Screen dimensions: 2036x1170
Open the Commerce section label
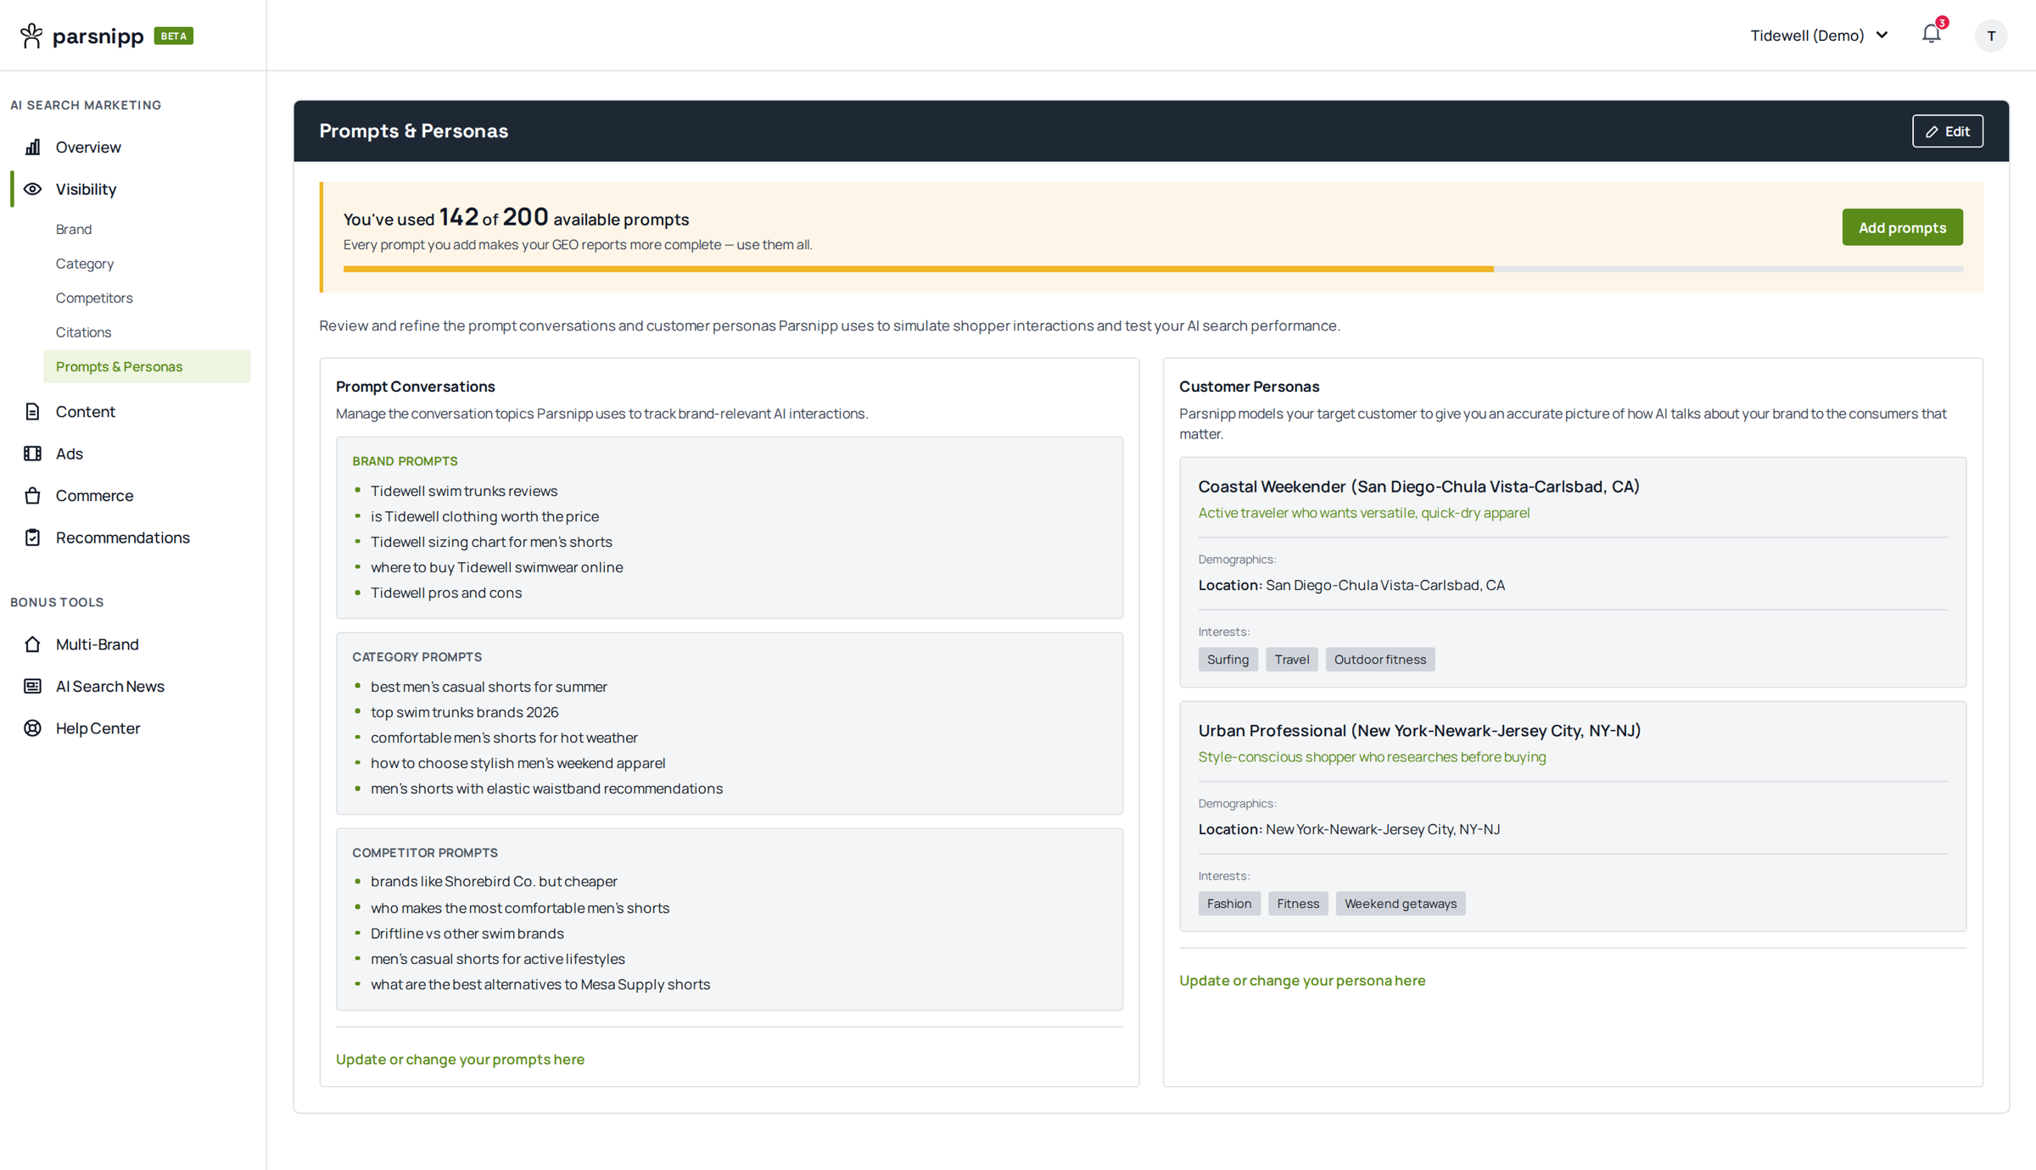(94, 496)
